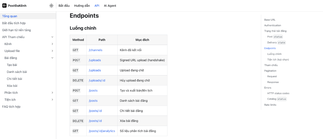Click the Mục đích column header
323x139 pixels.
click(142, 40)
